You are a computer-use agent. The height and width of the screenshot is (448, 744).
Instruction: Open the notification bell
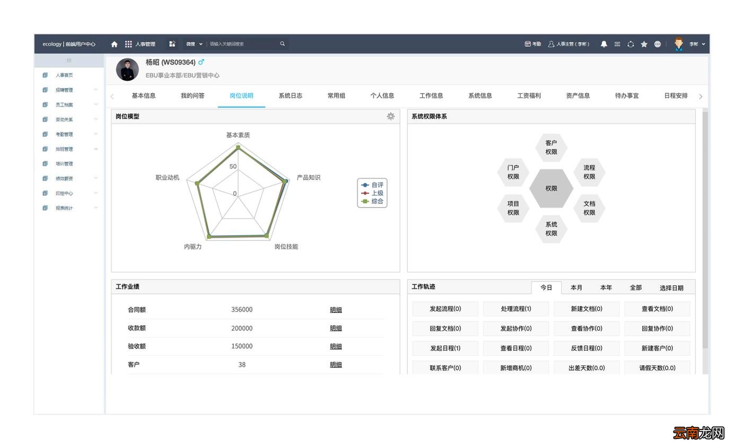(x=603, y=44)
